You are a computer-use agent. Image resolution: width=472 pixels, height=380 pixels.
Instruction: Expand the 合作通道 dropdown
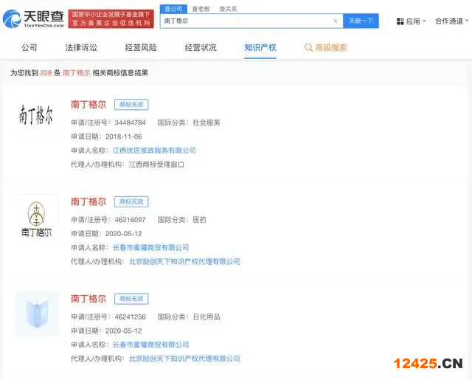point(452,21)
